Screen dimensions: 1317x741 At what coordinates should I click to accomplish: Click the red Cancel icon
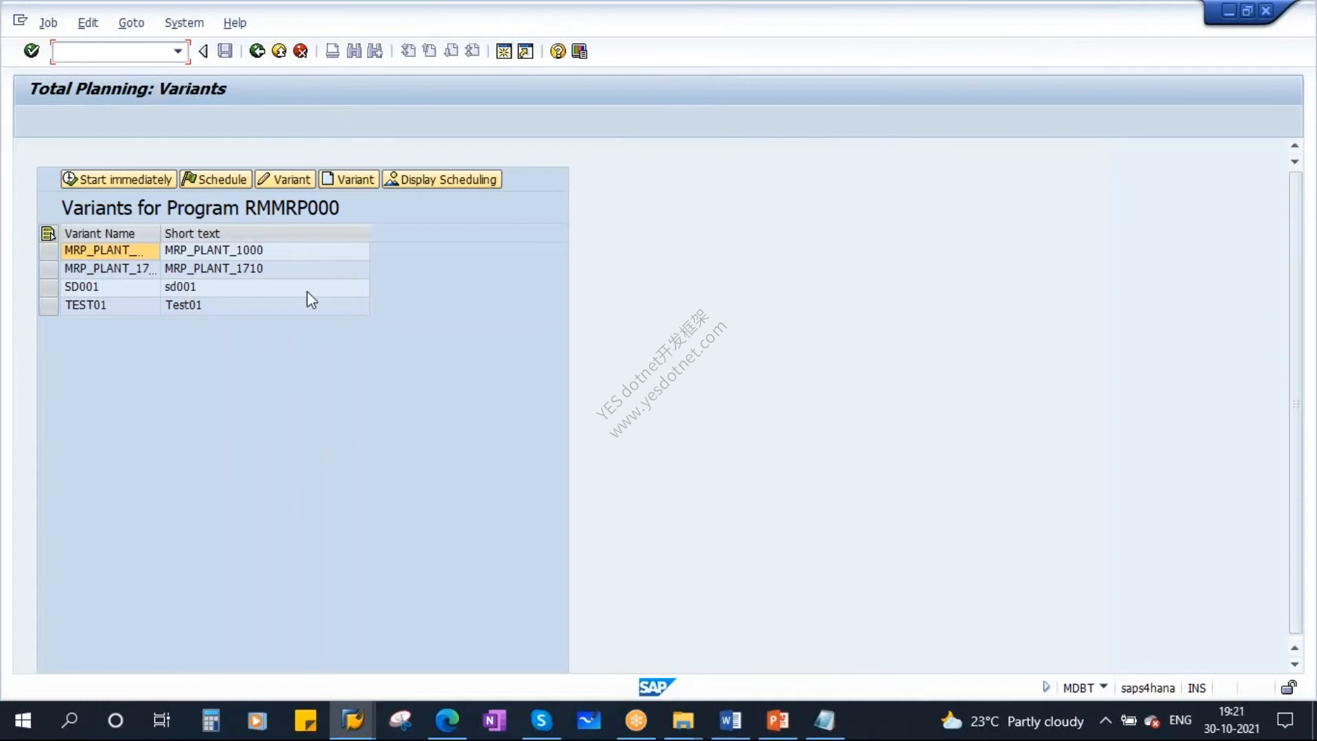[300, 51]
